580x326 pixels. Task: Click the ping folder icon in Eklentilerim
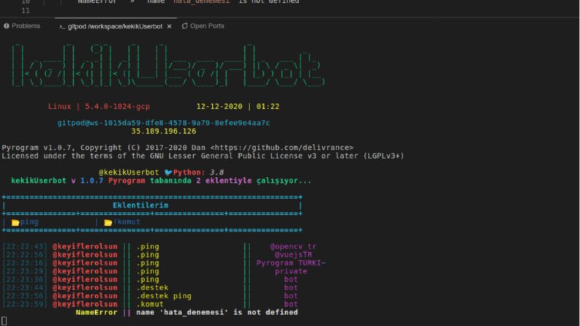[x=15, y=222]
